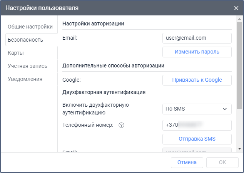Click the Привязать к Google button
Viewport: 244px width, 173px height.
coord(197,80)
